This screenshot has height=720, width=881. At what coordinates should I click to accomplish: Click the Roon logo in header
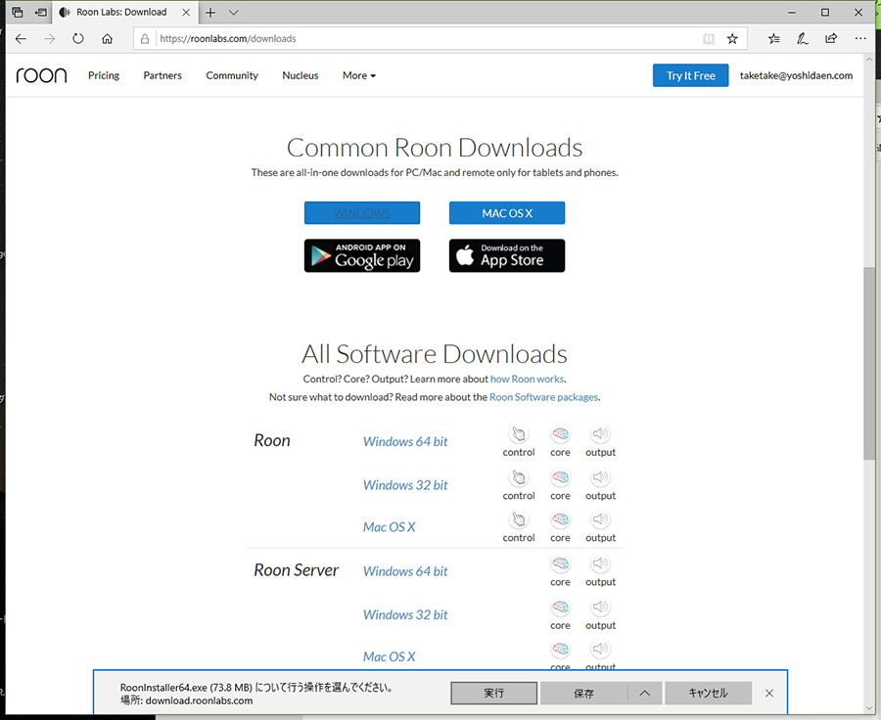point(41,75)
